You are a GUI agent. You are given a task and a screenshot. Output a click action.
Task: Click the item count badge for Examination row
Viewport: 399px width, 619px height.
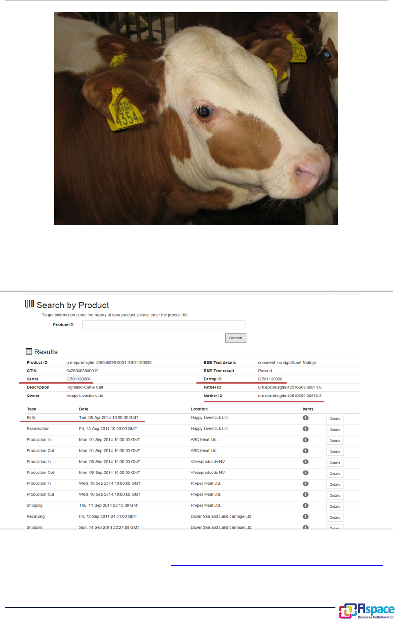[306, 429]
